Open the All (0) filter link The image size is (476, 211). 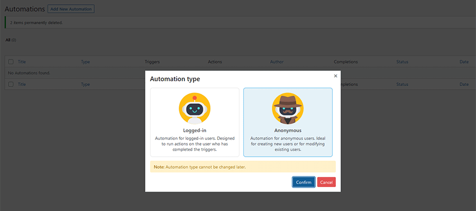point(11,40)
